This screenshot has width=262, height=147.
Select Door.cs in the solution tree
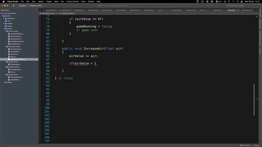tap(13, 57)
